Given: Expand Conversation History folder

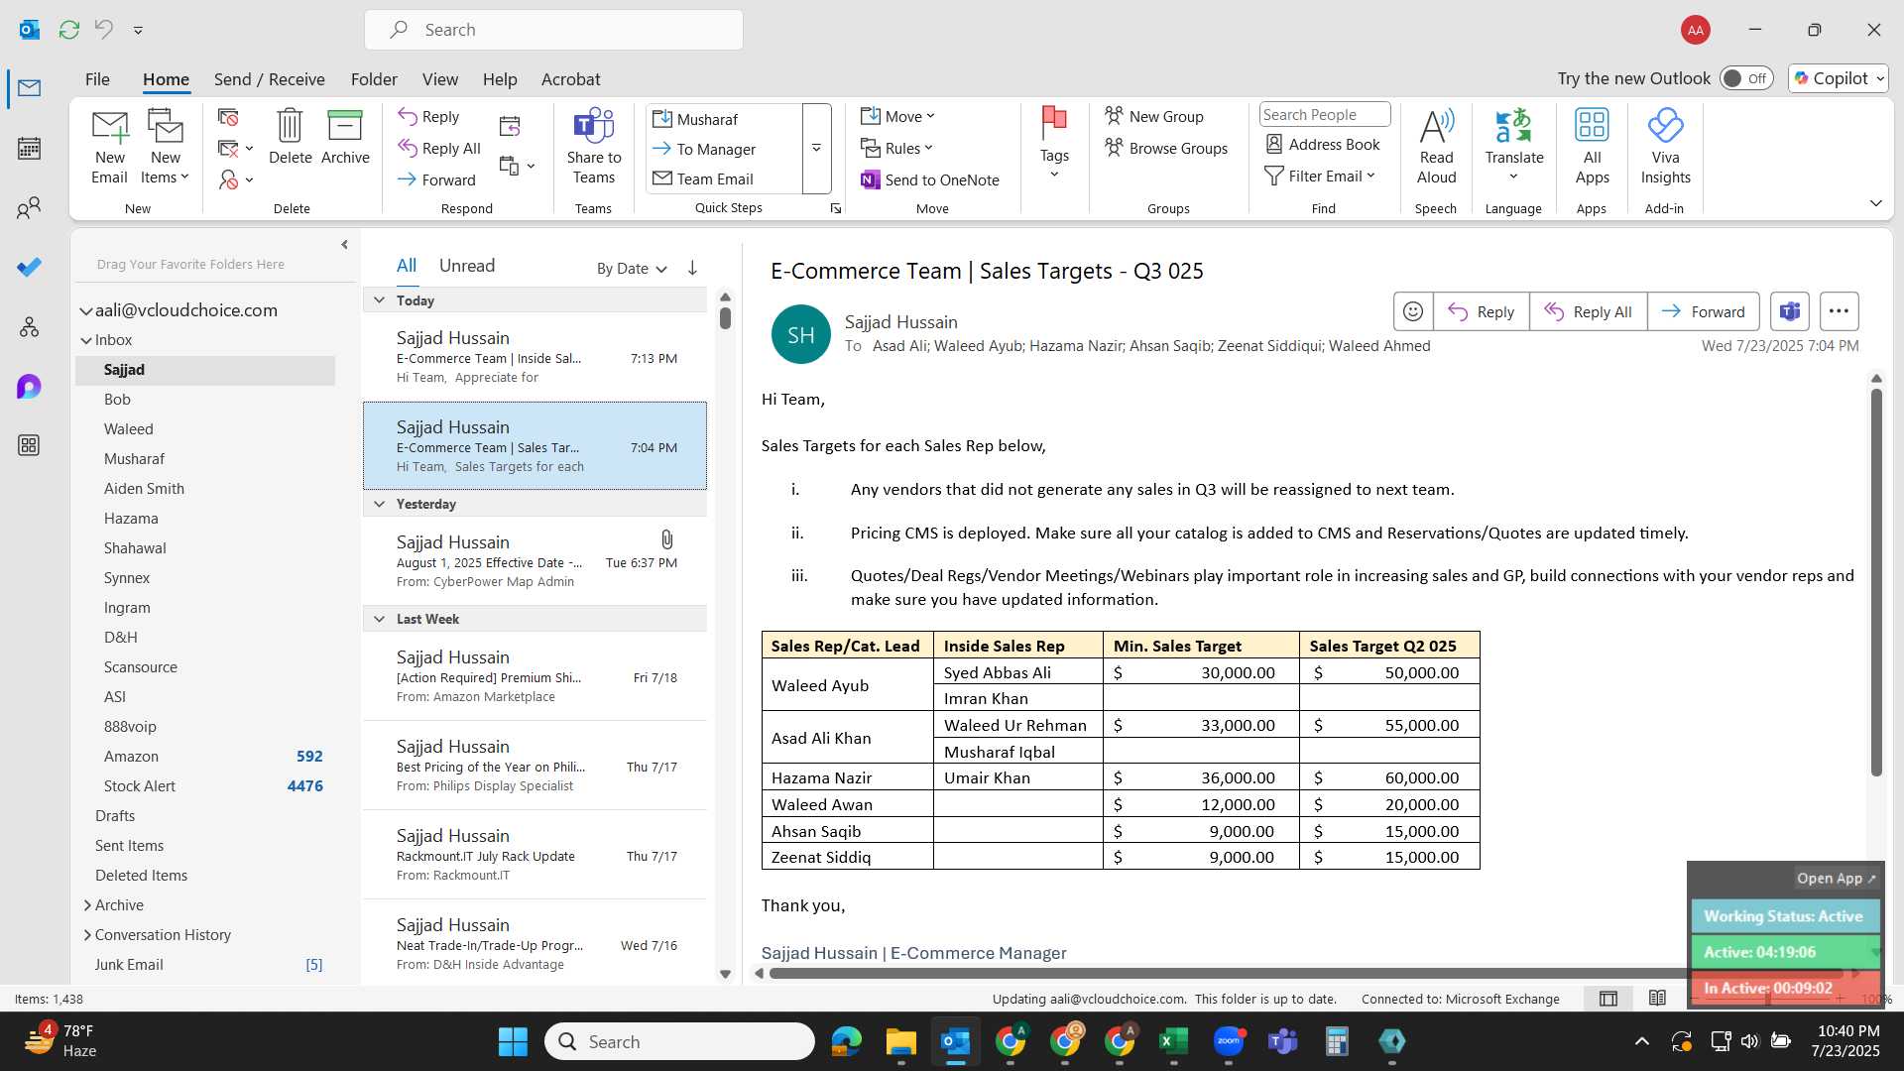Looking at the screenshot, I should pyautogui.click(x=87, y=935).
